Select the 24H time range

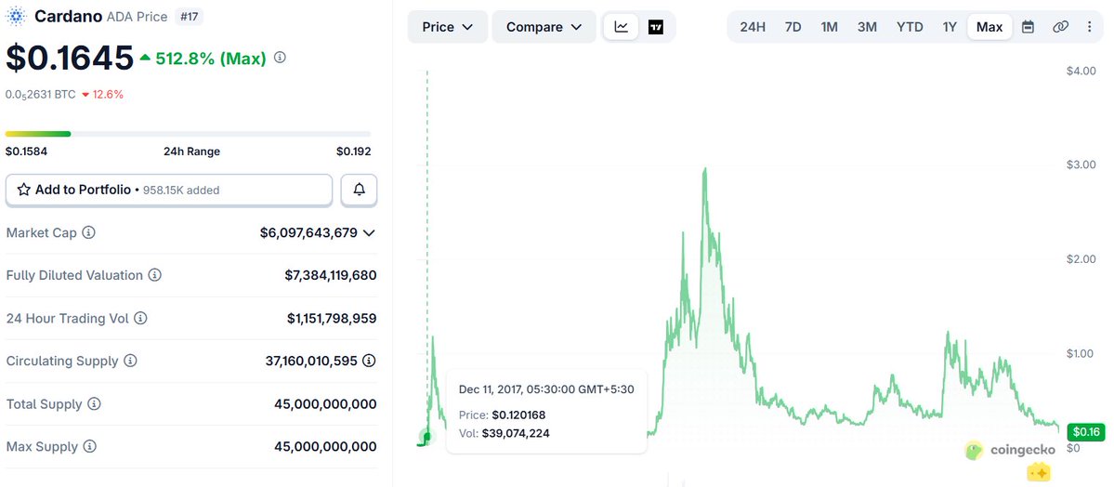coord(753,27)
